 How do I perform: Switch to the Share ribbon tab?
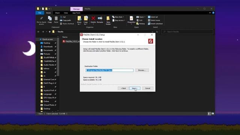(x=57, y=13)
